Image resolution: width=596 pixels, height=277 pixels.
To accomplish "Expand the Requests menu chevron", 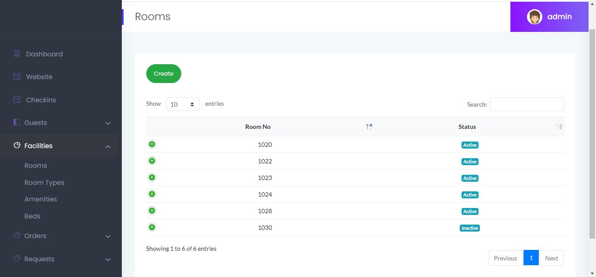I will point(108,260).
